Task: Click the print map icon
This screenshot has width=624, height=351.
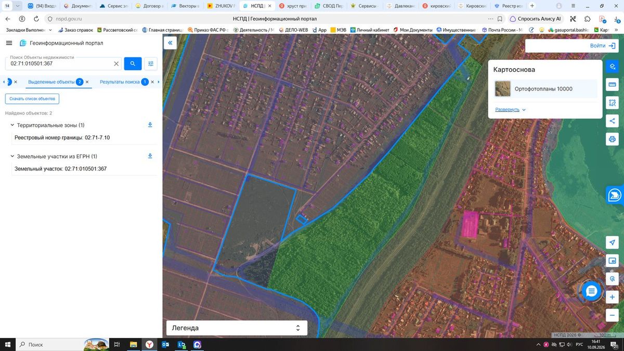Action: pyautogui.click(x=613, y=139)
